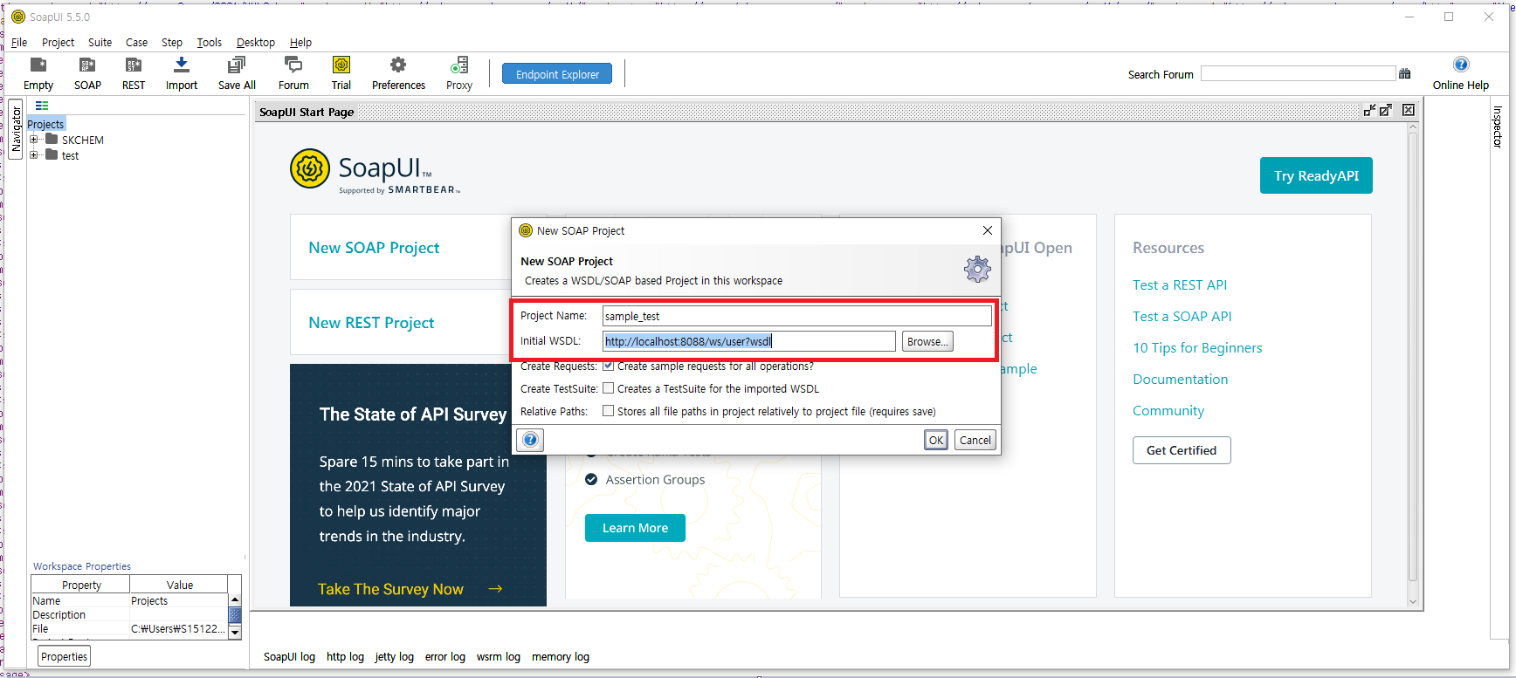1516x678 pixels.
Task: Click OK in New SOAP Project dialog
Action: click(x=936, y=440)
